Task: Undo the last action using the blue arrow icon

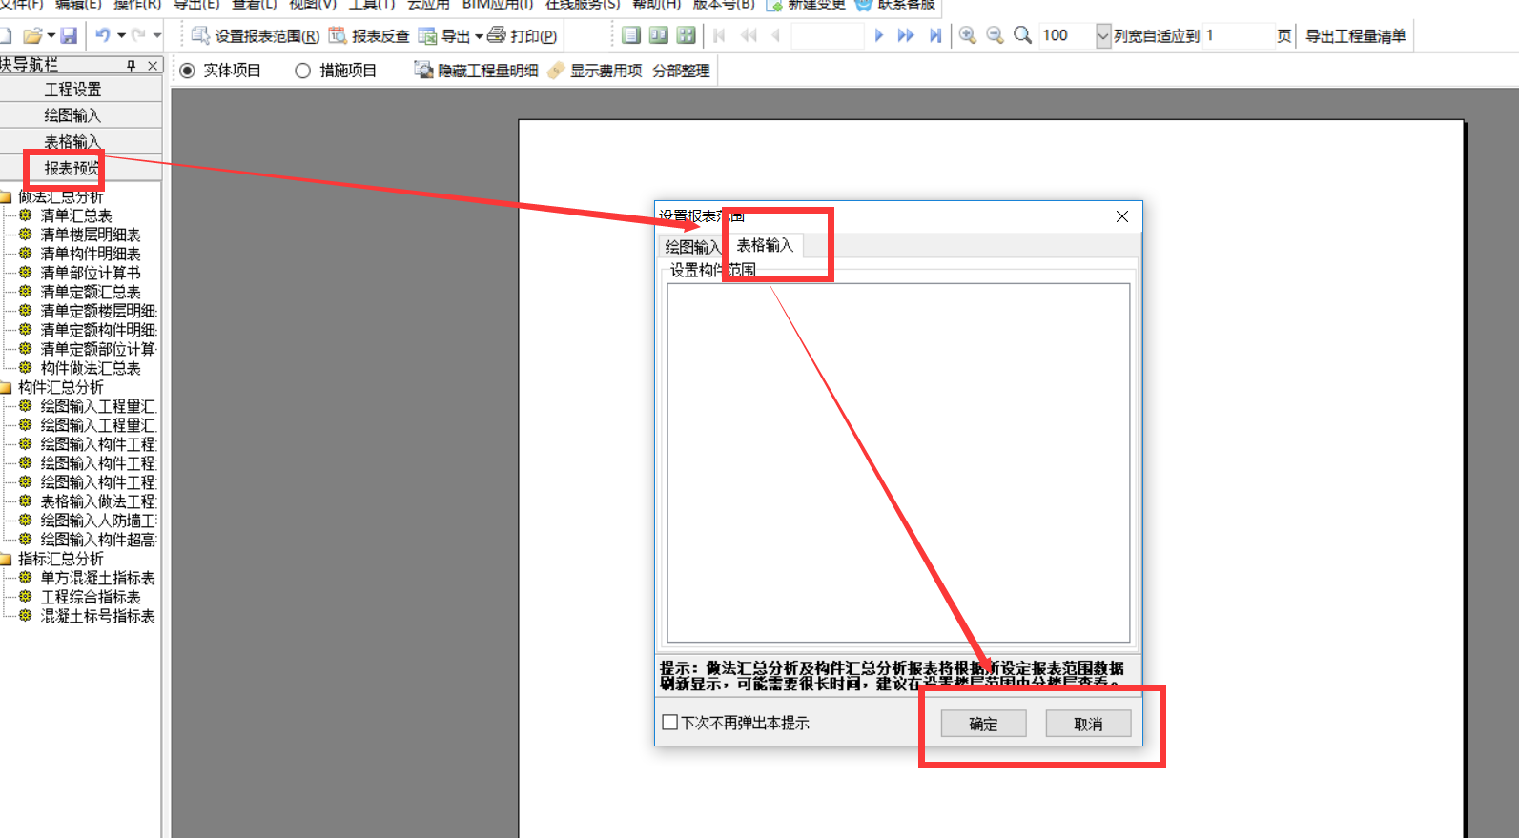Action: pyautogui.click(x=102, y=35)
